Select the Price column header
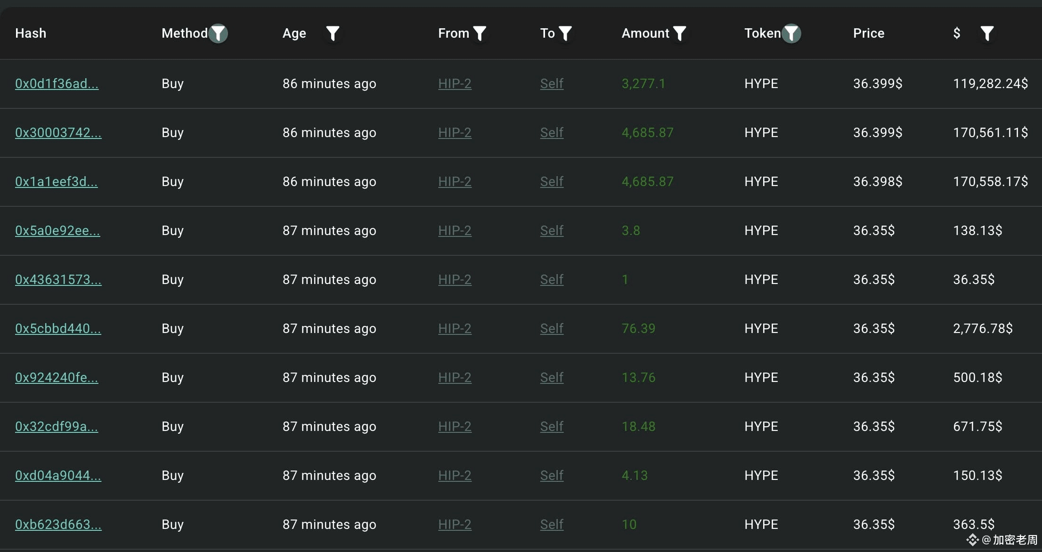The image size is (1042, 552). (x=869, y=33)
